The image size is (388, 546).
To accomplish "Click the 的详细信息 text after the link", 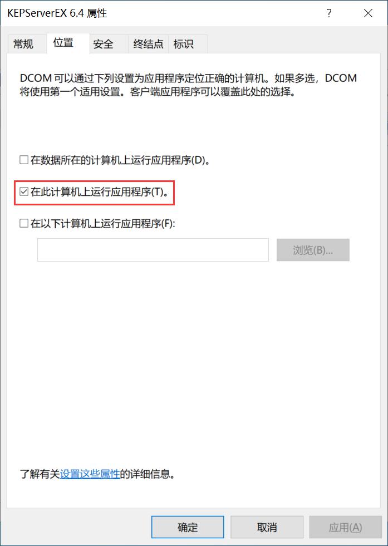I will point(148,474).
